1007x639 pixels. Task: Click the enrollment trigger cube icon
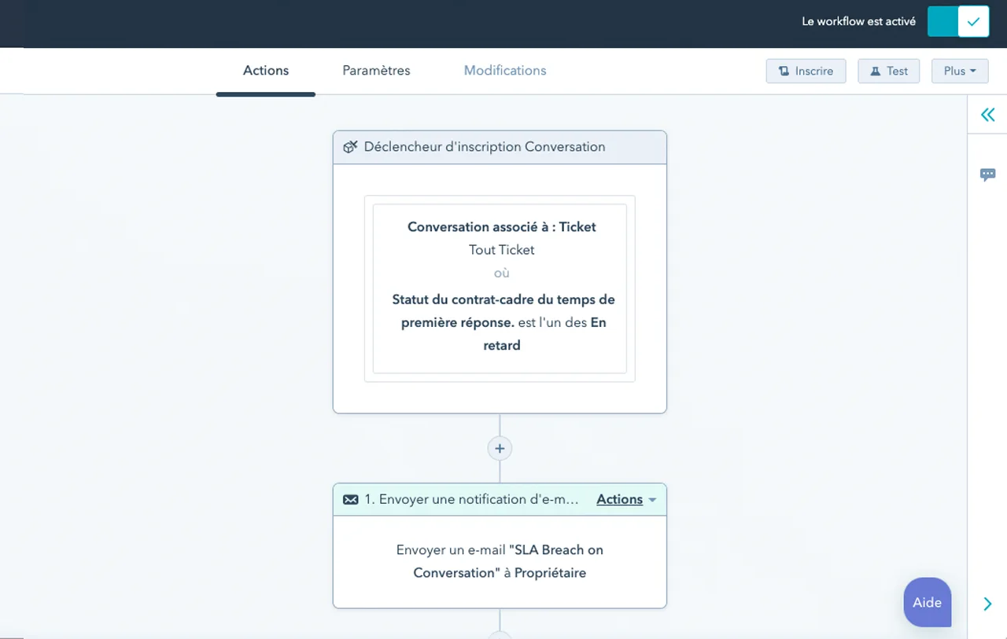click(350, 147)
